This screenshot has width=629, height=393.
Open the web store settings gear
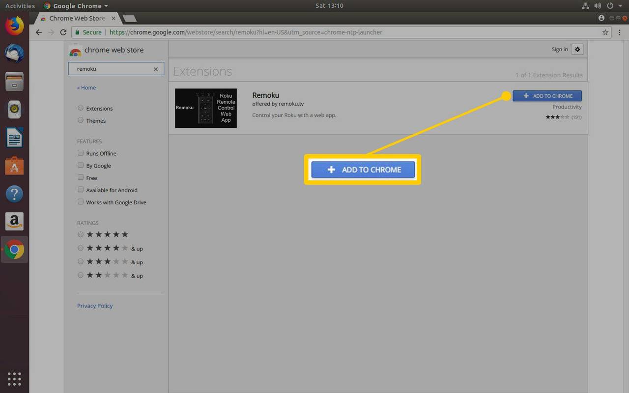577,49
